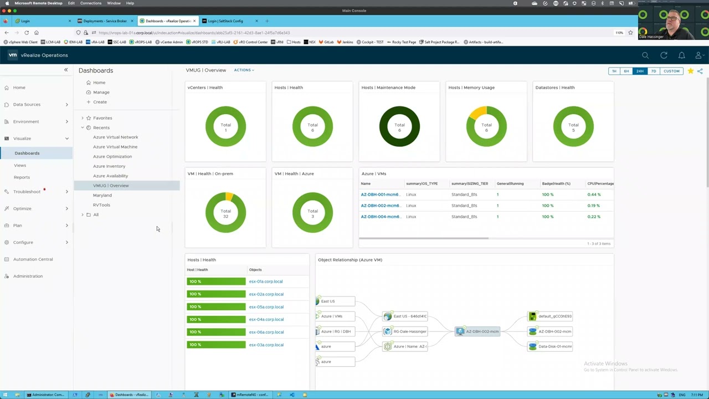The width and height of the screenshot is (709, 399).
Task: Click the esx-02a 100% health bar
Action: coord(216,294)
